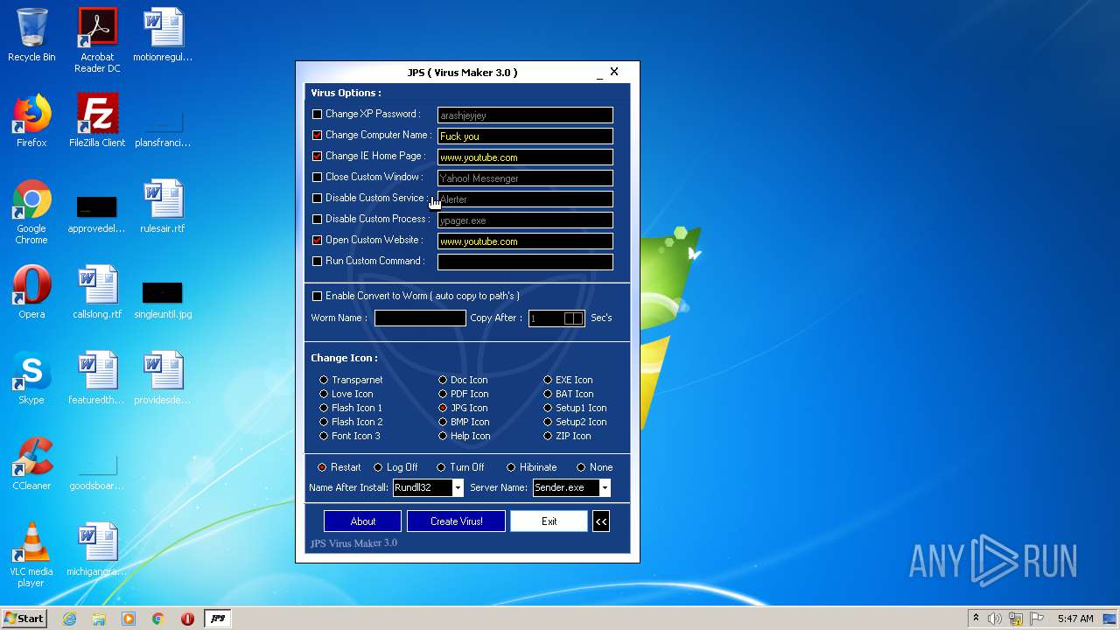Enable Convert to Worm checkbox
This screenshot has width=1120, height=630.
[318, 296]
